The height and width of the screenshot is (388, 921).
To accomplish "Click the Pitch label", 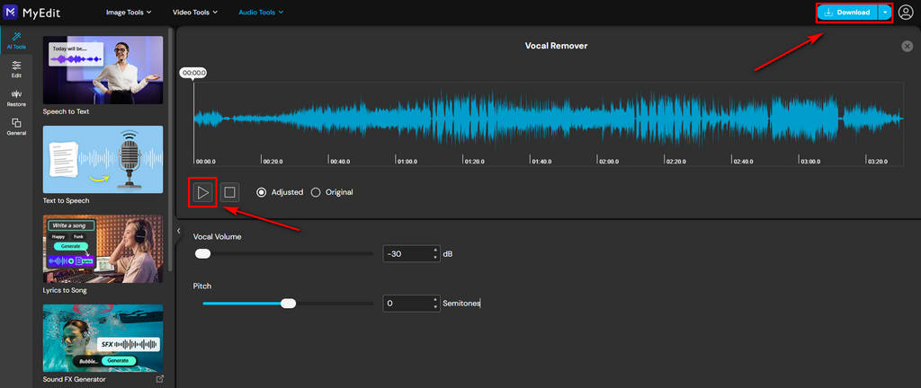I will pyautogui.click(x=202, y=286).
